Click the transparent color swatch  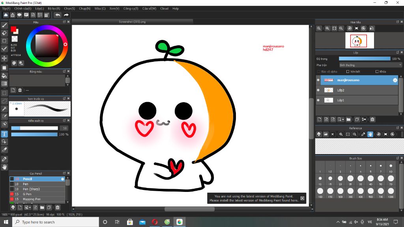(x=15, y=39)
